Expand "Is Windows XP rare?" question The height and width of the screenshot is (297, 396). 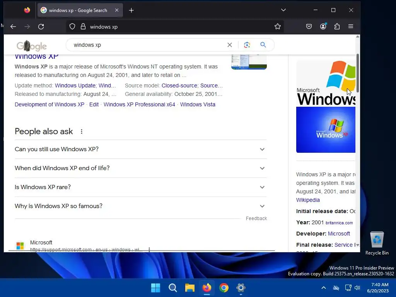141,187
